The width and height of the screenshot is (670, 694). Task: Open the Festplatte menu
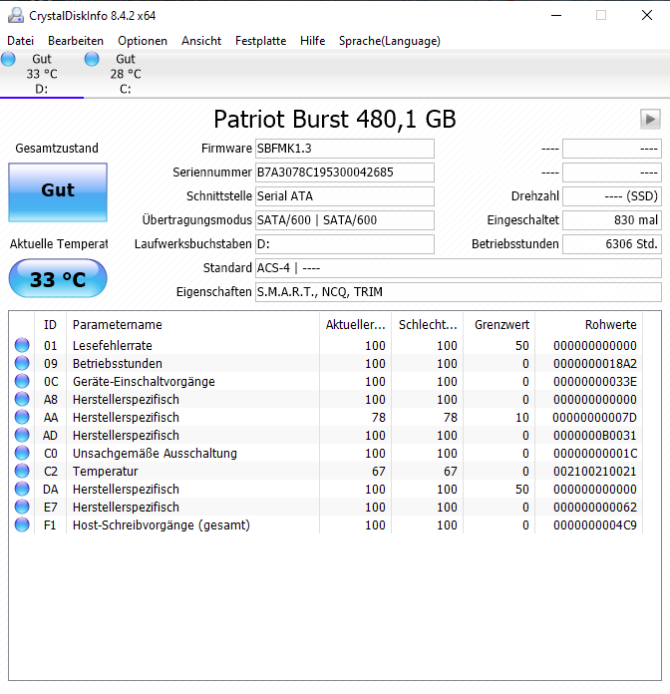tap(260, 41)
